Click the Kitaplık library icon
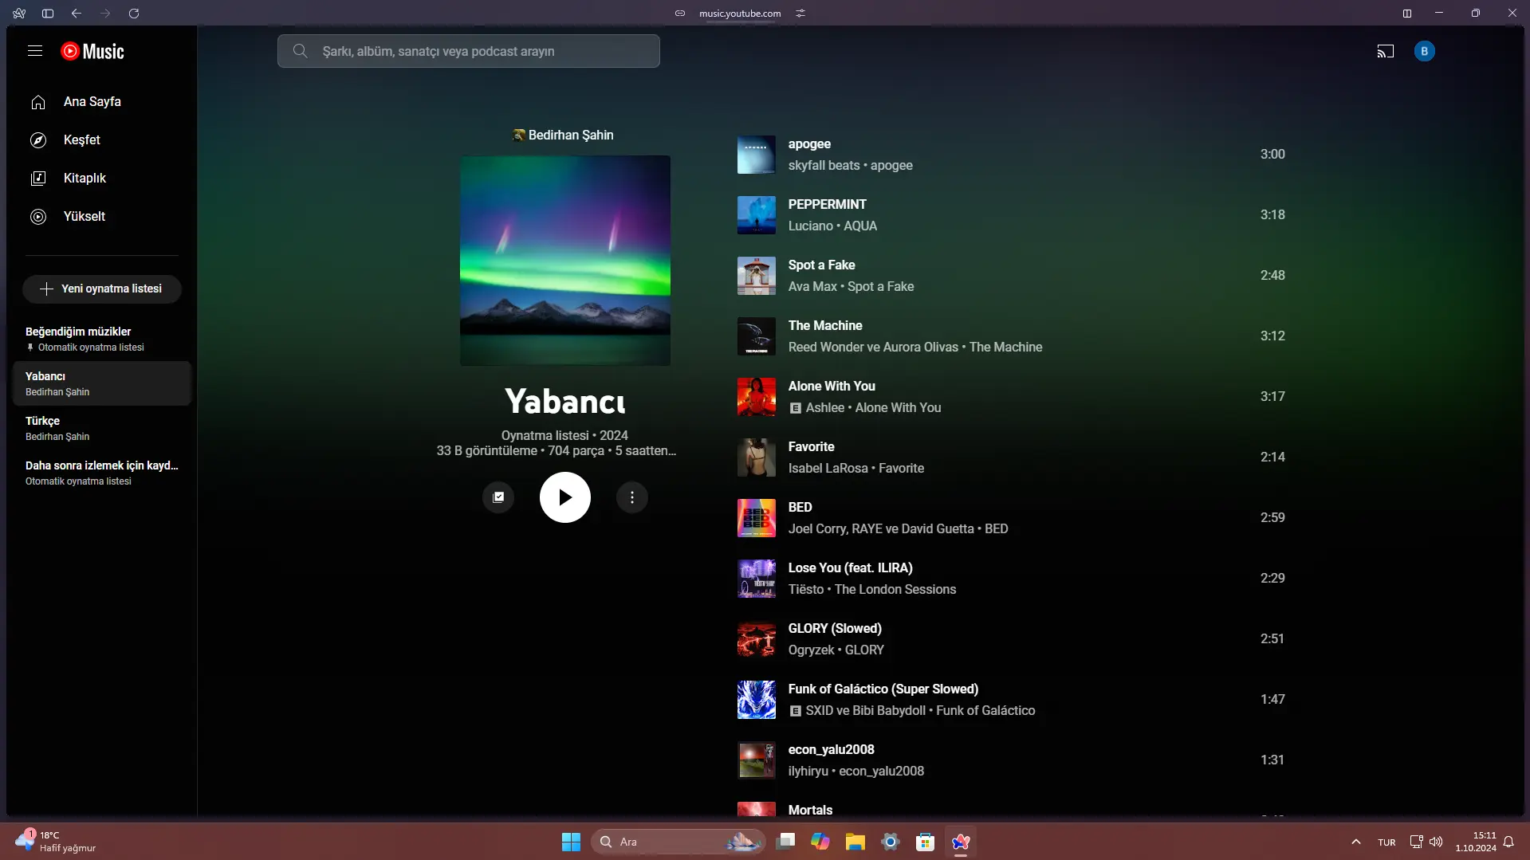The width and height of the screenshot is (1530, 860). 38,179
